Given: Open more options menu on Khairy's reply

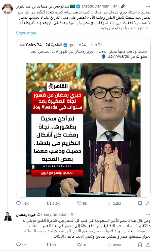Looking at the screenshot, I should pos(148,215).
